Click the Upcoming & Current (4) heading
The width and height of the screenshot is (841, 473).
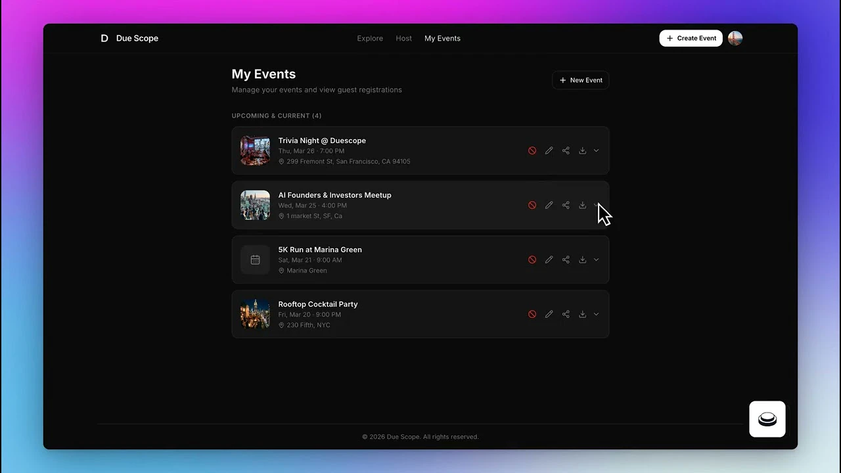277,116
